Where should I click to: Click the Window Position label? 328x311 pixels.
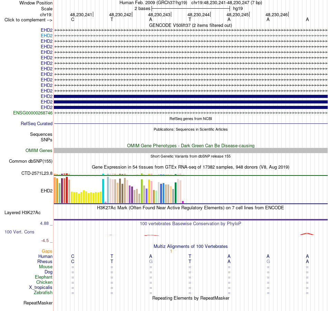[36, 3]
